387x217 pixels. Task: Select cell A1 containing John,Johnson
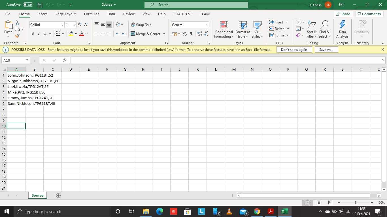tap(16, 75)
